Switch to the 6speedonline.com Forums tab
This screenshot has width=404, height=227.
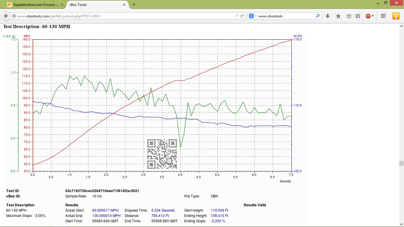click(x=33, y=4)
